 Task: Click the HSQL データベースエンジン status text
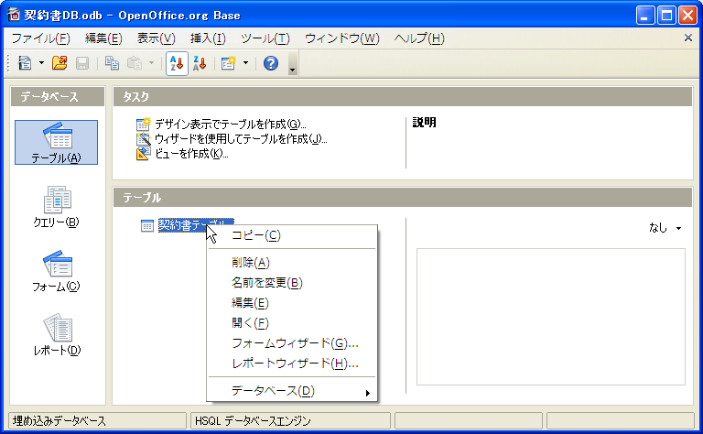click(x=253, y=421)
